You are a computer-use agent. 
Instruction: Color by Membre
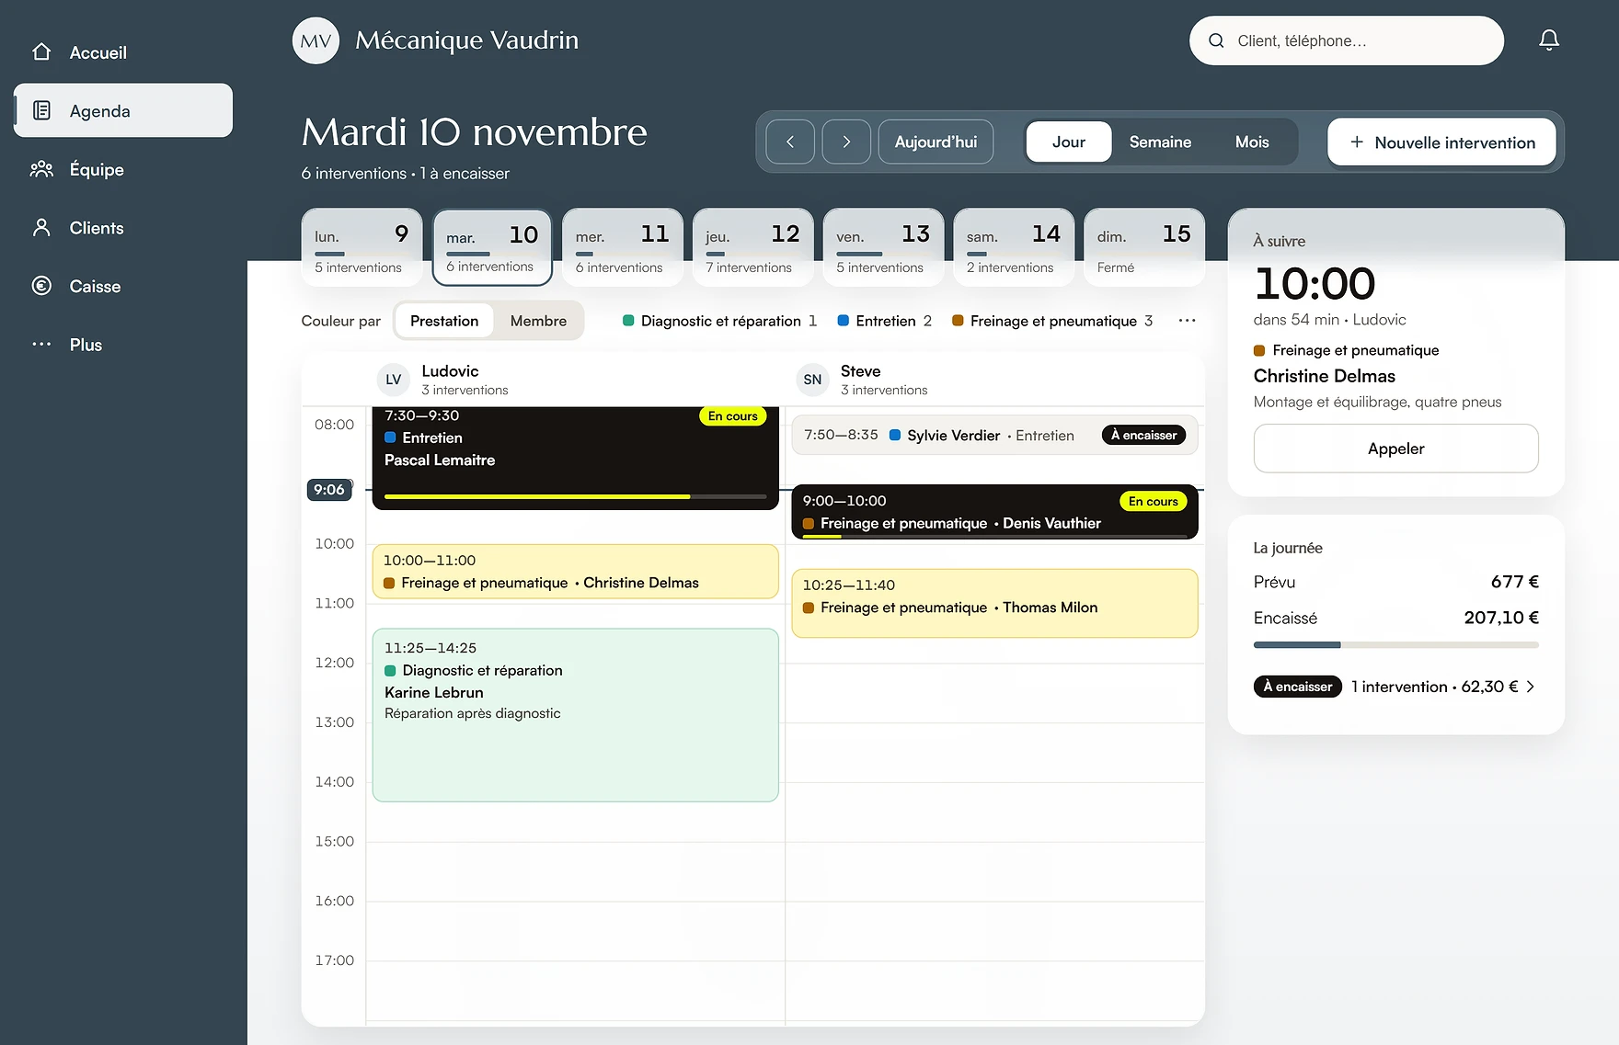[538, 321]
